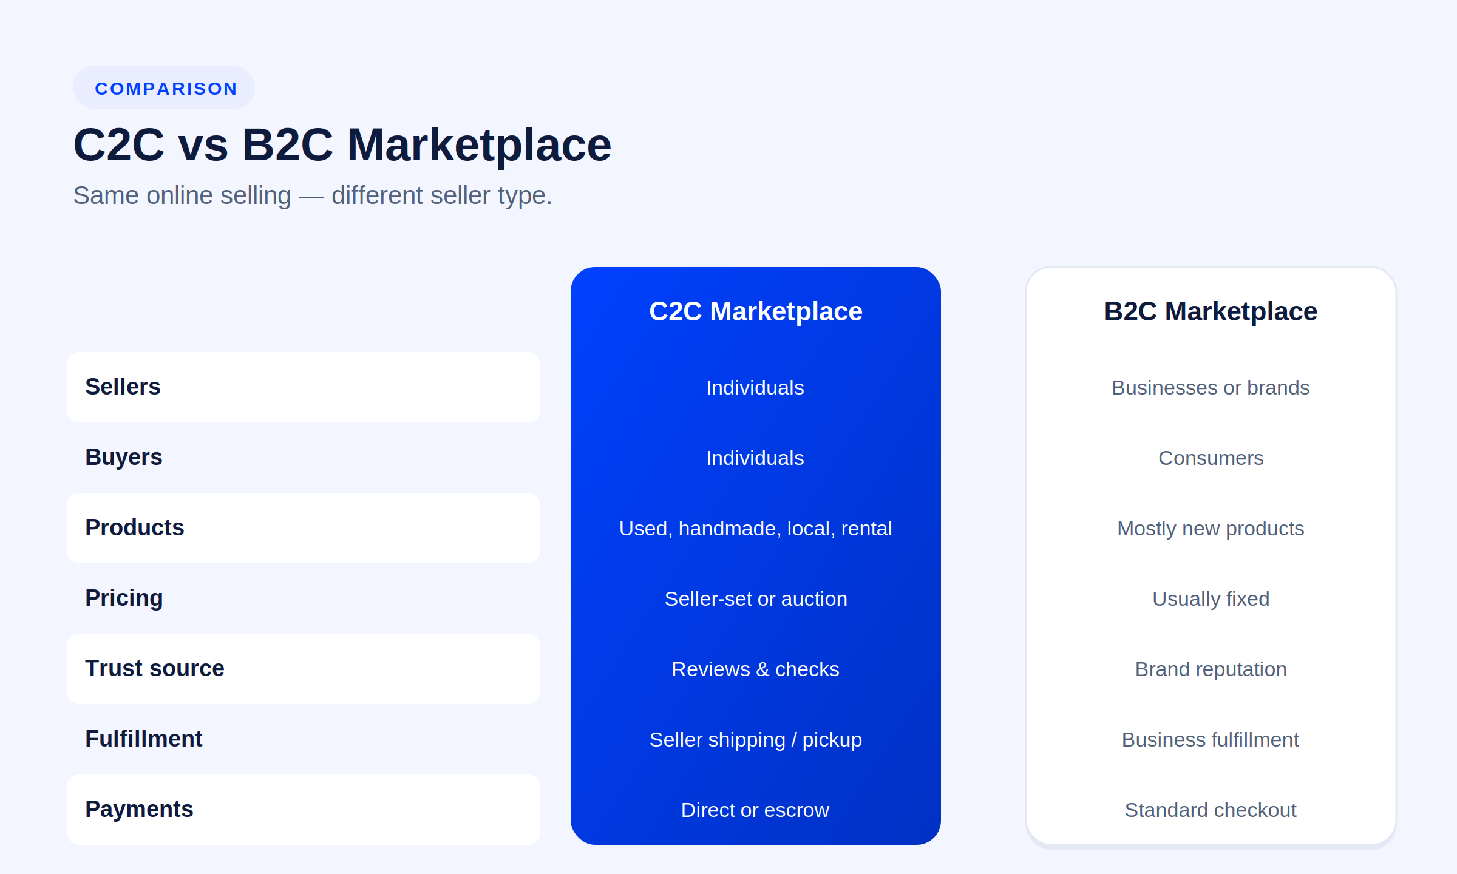
Task: Click 'Direct or escrow'
Action: pos(755,810)
